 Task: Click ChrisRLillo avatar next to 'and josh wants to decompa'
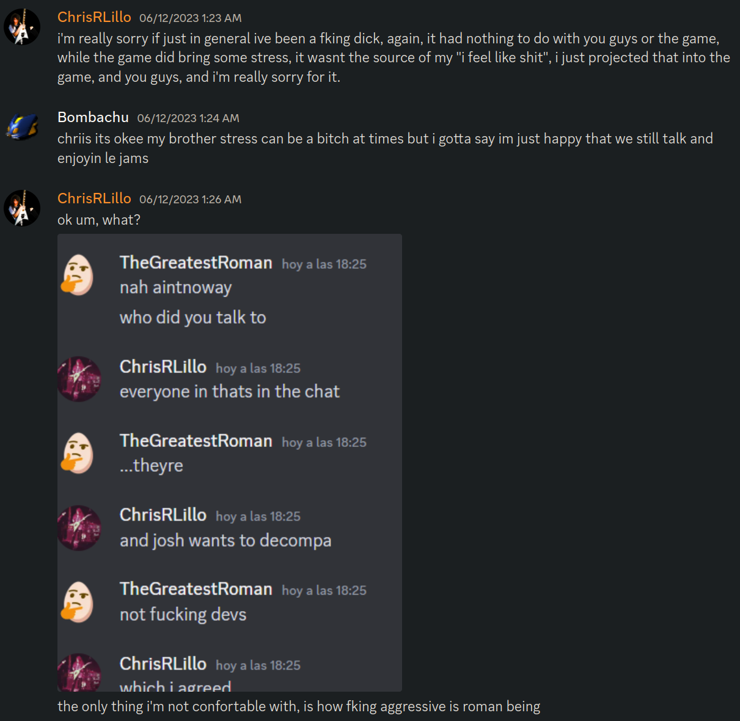point(79,527)
